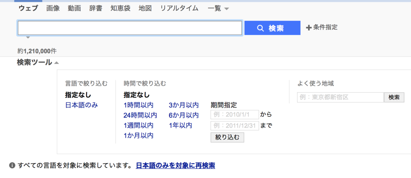Filter to 1週間以内 results
The width and height of the screenshot is (411, 178).
tap(138, 125)
